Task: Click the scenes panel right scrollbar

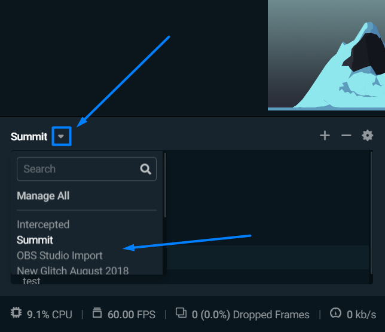Action: pos(371,213)
